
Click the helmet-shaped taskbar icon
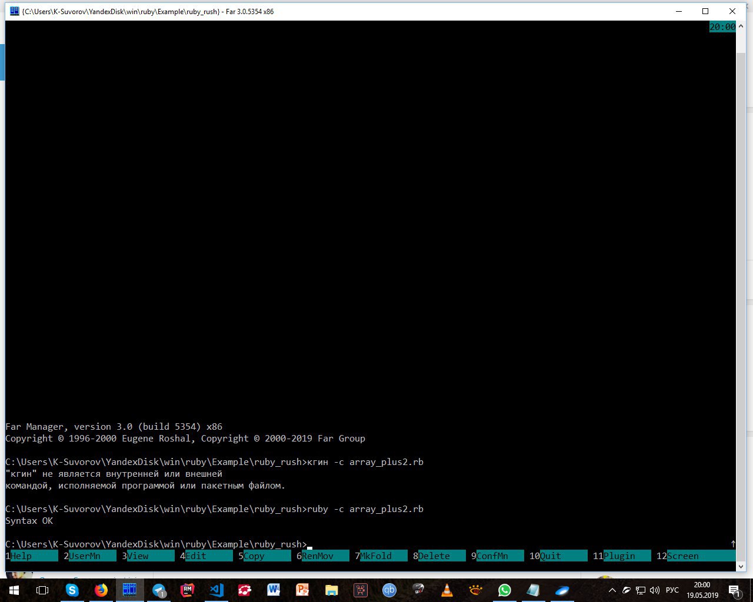(x=418, y=590)
